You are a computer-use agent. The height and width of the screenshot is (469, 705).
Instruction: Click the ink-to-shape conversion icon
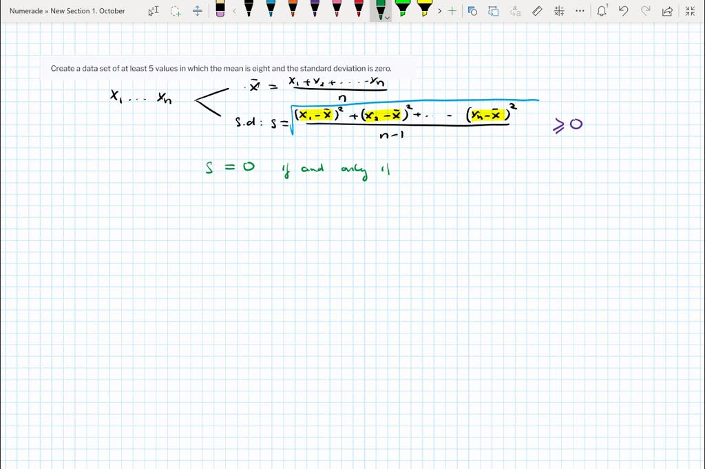tap(472, 10)
